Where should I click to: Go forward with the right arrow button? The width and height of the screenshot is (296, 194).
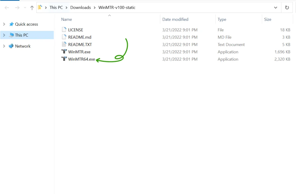[x=17, y=8]
